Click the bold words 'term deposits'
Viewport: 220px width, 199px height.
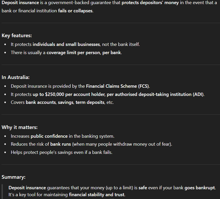coord(90,102)
